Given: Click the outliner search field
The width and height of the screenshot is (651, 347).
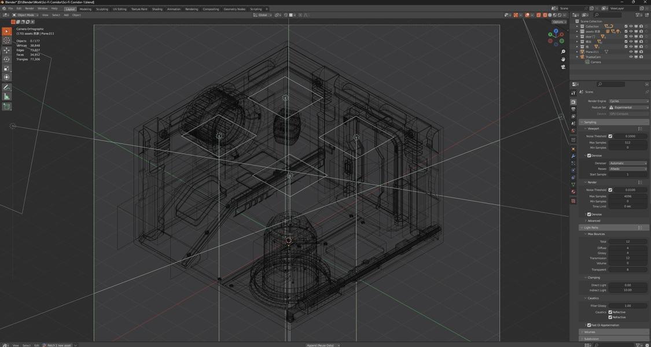Looking at the screenshot, I should [x=608, y=15].
